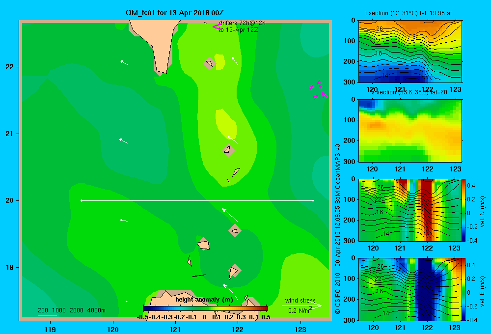The width and height of the screenshot is (491, 334).
Task: Open the eastward velocity section plot
Action: coord(410,289)
